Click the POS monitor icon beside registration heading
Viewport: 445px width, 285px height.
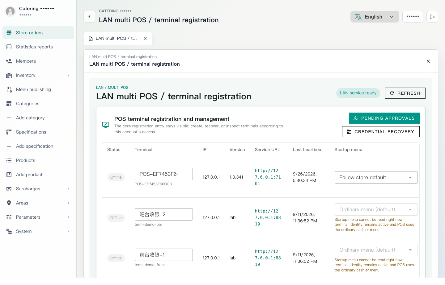tap(106, 125)
